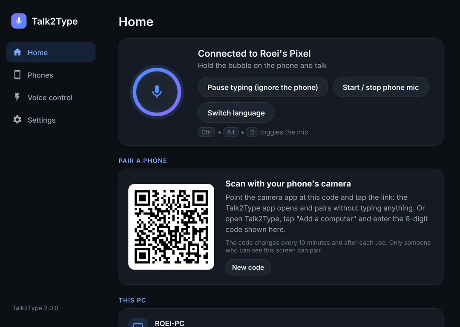The height and width of the screenshot is (327, 460).
Task: Open the Voice control section
Action: click(51, 98)
